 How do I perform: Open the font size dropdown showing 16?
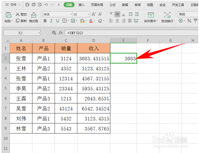(x=88, y=14)
